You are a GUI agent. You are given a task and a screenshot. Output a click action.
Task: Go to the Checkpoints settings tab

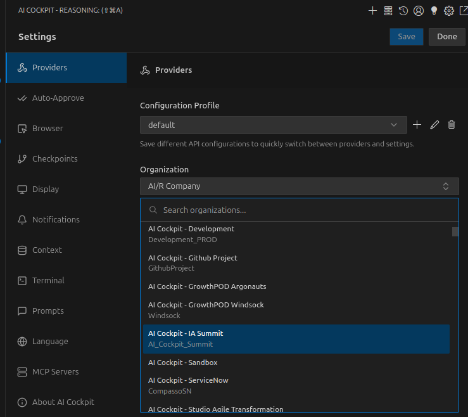click(x=54, y=159)
